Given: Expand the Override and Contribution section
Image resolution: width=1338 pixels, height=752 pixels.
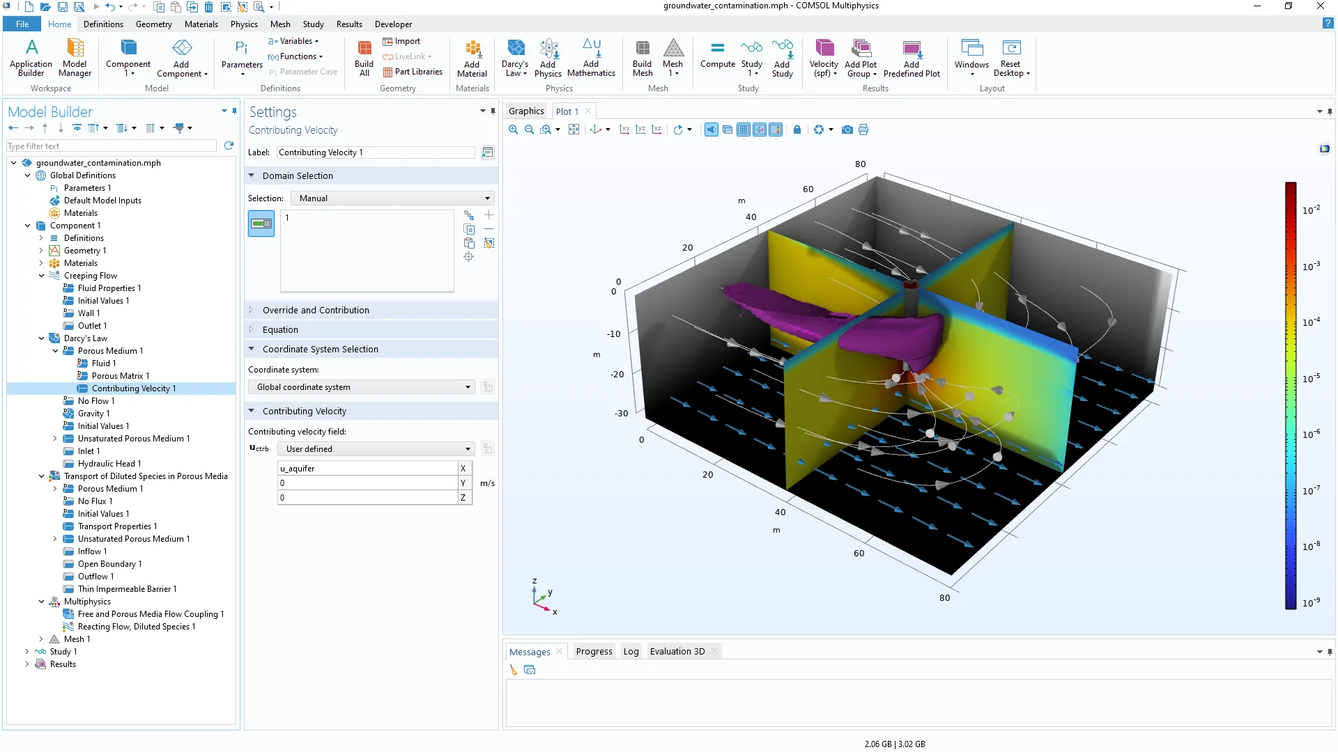Looking at the screenshot, I should (316, 311).
